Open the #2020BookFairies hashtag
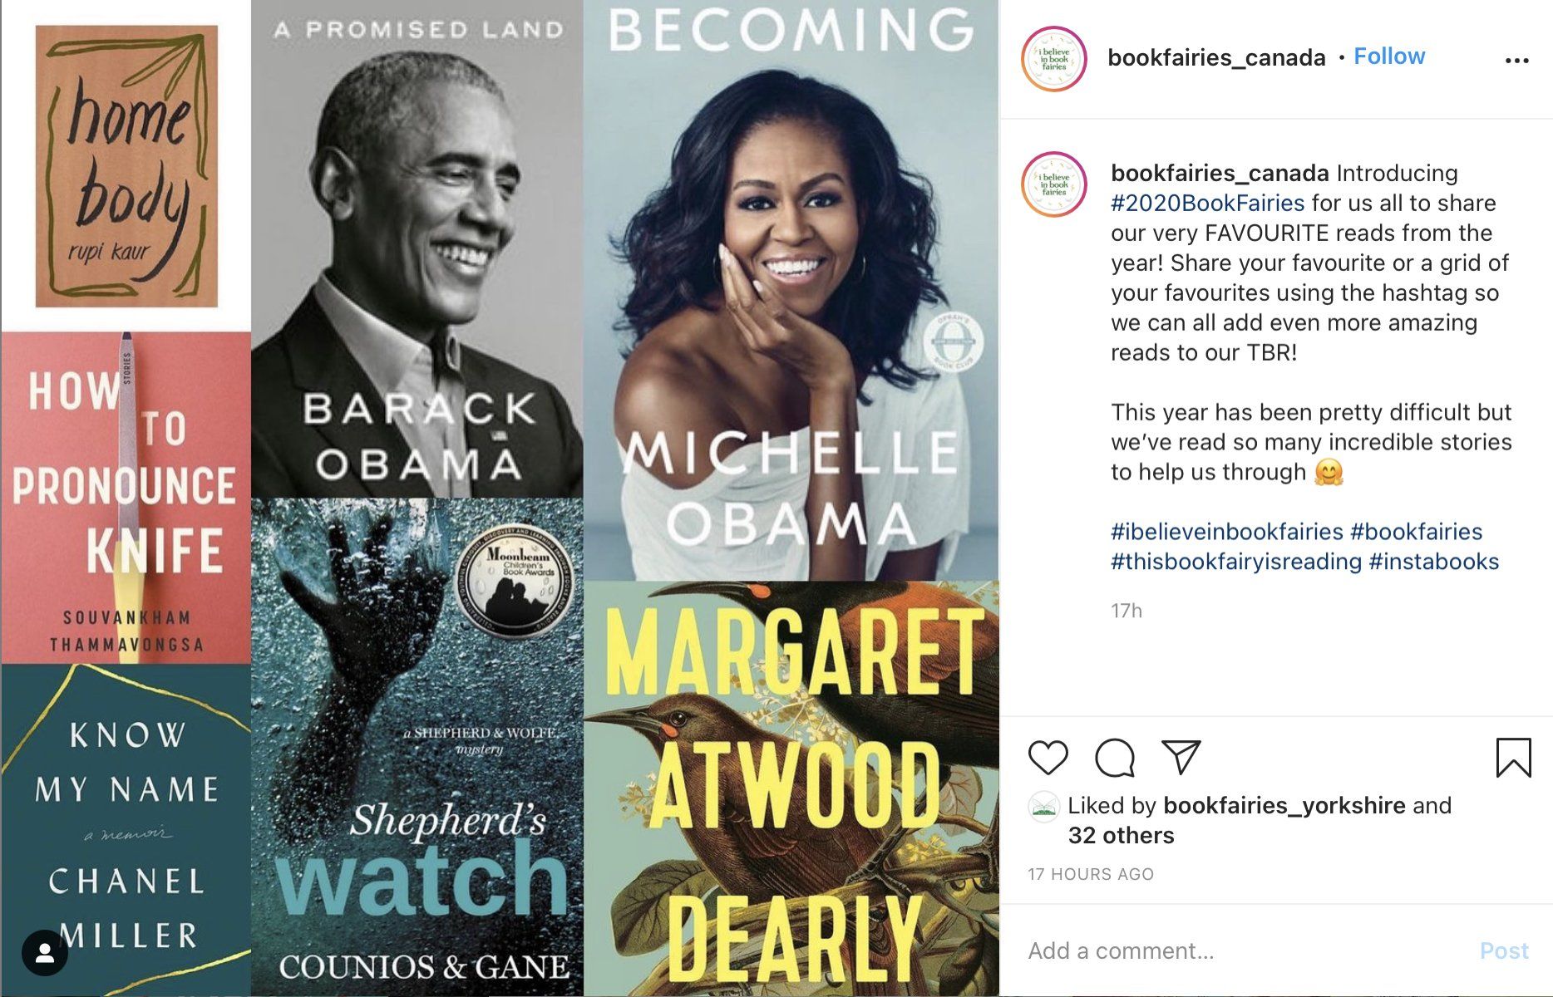The width and height of the screenshot is (1553, 997). pos(1208,203)
